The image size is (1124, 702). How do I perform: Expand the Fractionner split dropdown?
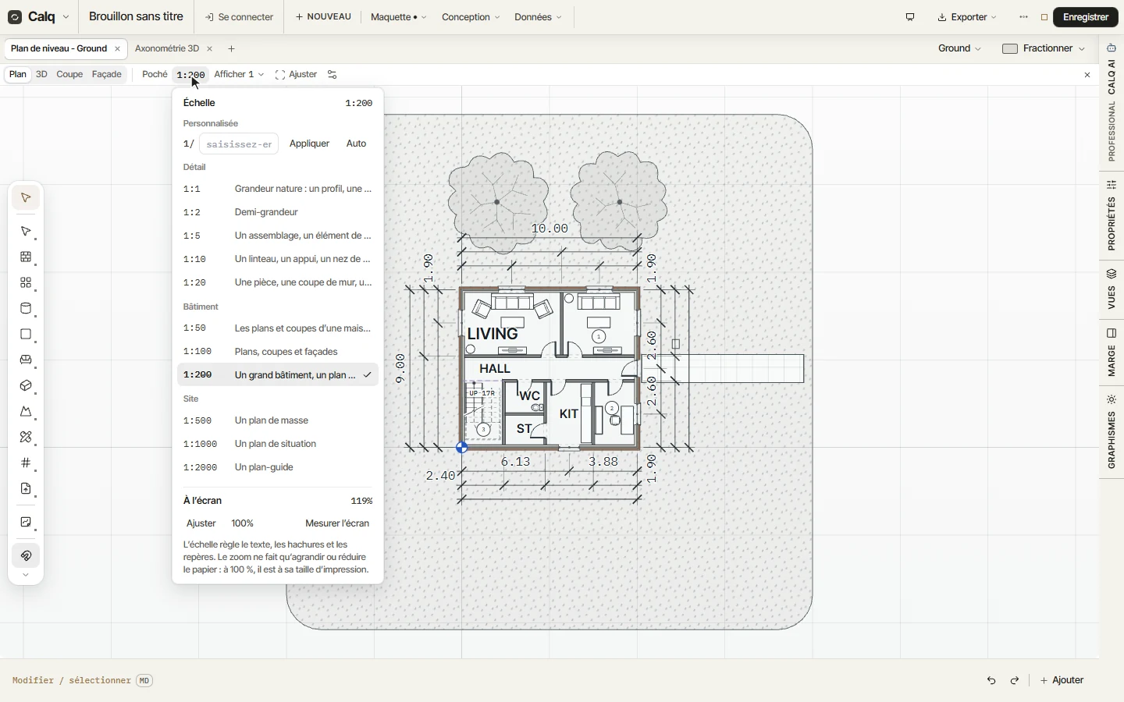(1044, 48)
